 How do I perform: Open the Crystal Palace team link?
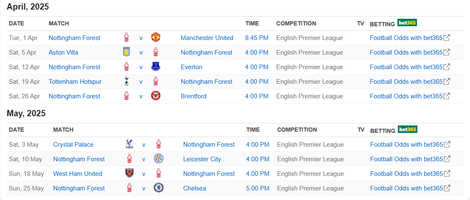(73, 145)
